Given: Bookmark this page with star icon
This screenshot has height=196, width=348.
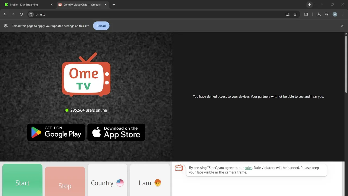Looking at the screenshot, I should (295, 14).
